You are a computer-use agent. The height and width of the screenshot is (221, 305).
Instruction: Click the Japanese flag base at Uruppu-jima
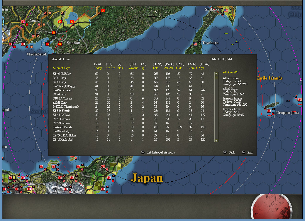point(269,111)
